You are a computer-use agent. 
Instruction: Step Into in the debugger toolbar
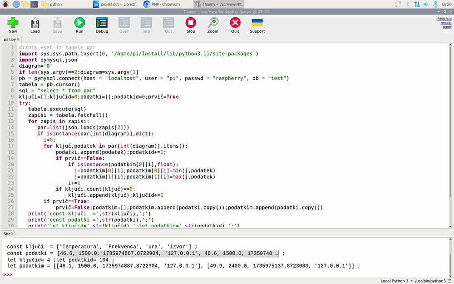point(146,23)
